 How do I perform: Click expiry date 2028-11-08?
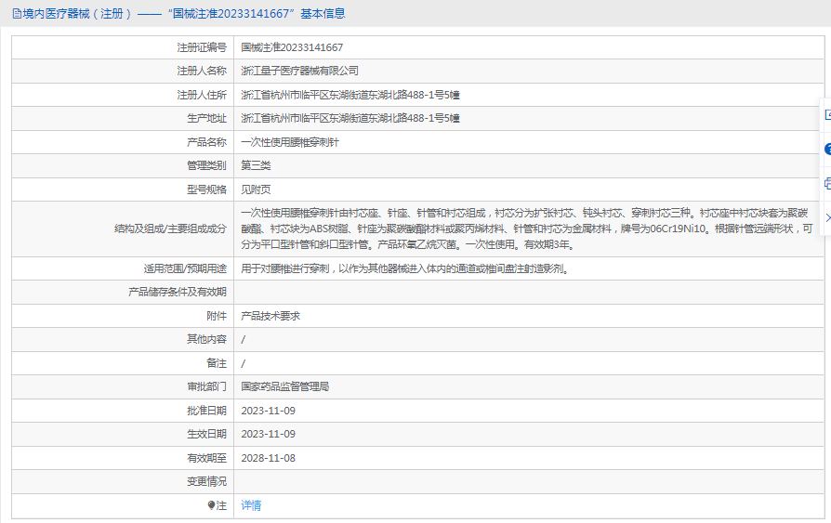268,458
